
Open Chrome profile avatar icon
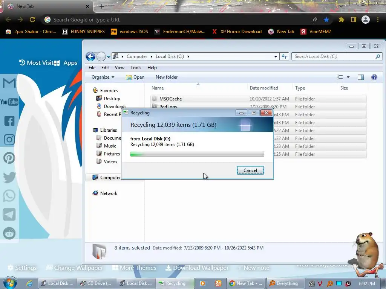coord(366,20)
